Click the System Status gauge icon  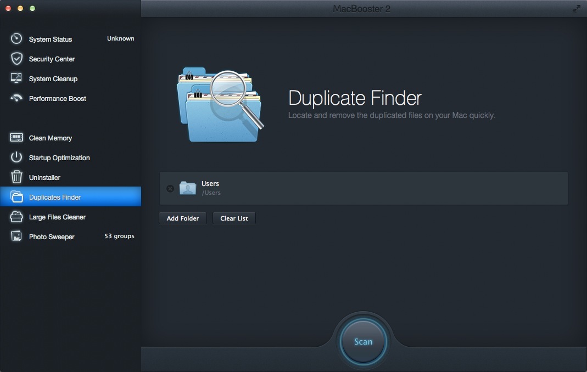[16, 38]
